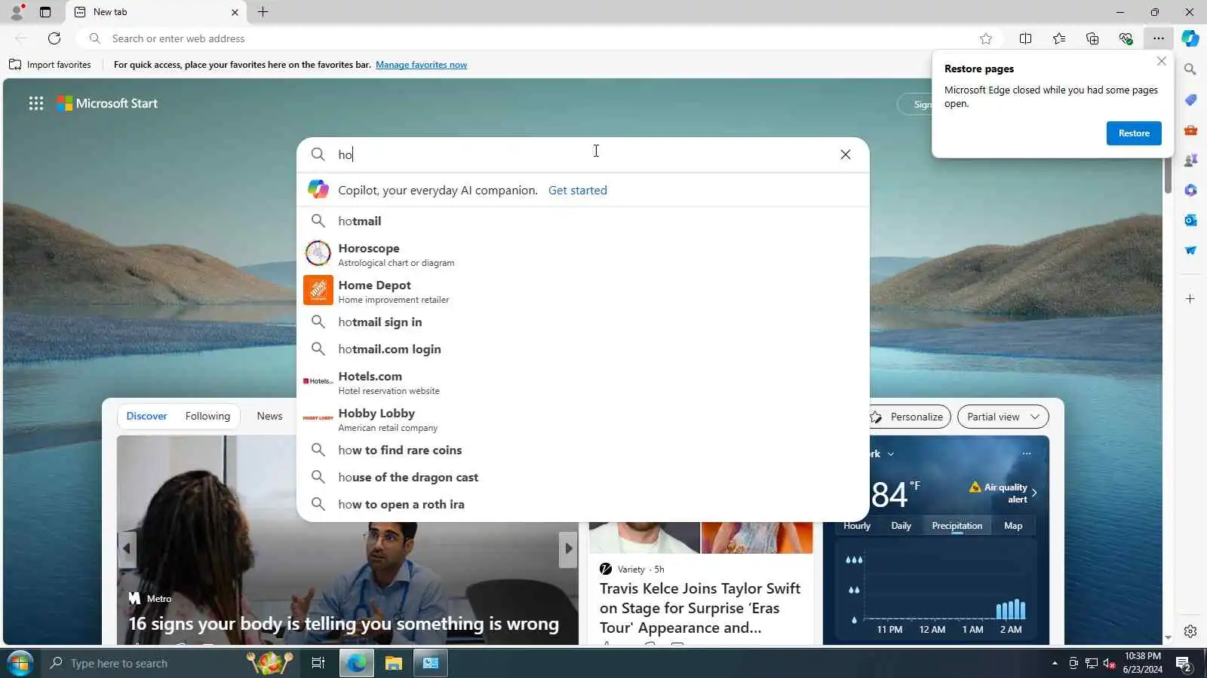Select the 'hotmail' search suggestion
Viewport: 1207px width, 678px height.
coord(583,221)
